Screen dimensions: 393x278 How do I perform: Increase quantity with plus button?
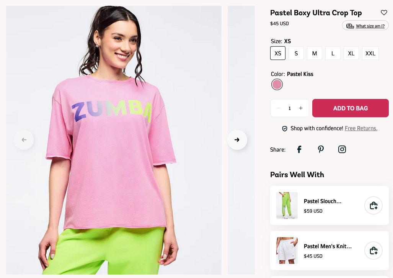point(301,108)
